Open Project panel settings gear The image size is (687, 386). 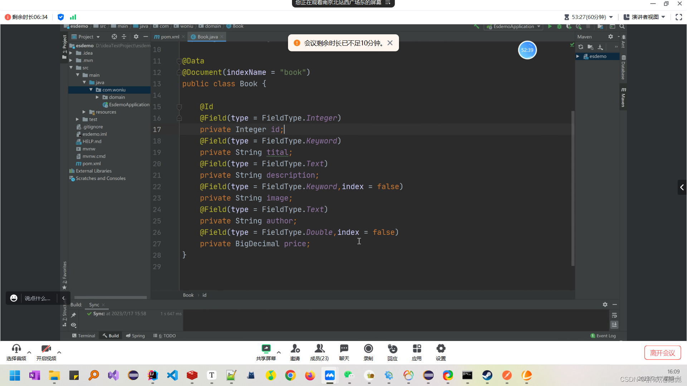pos(136,36)
